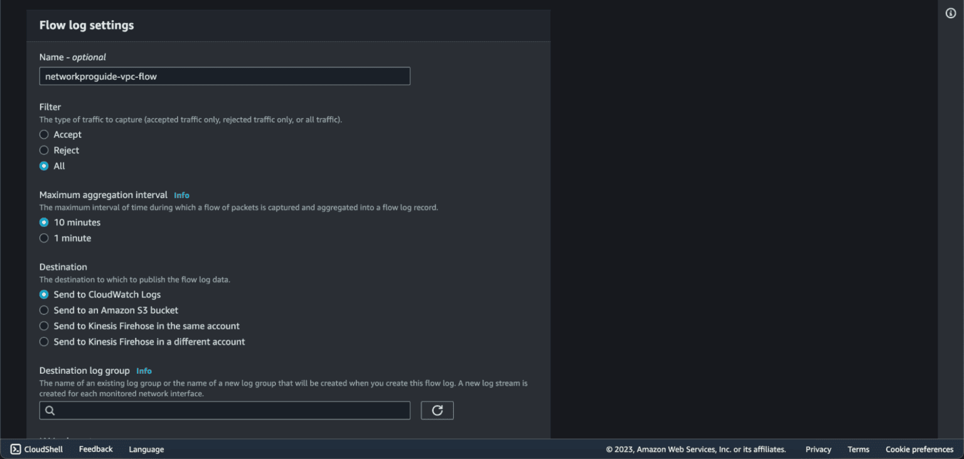Viewport: 964px width, 459px height.
Task: Open Info link for Maximum aggregation interval
Action: tap(181, 195)
